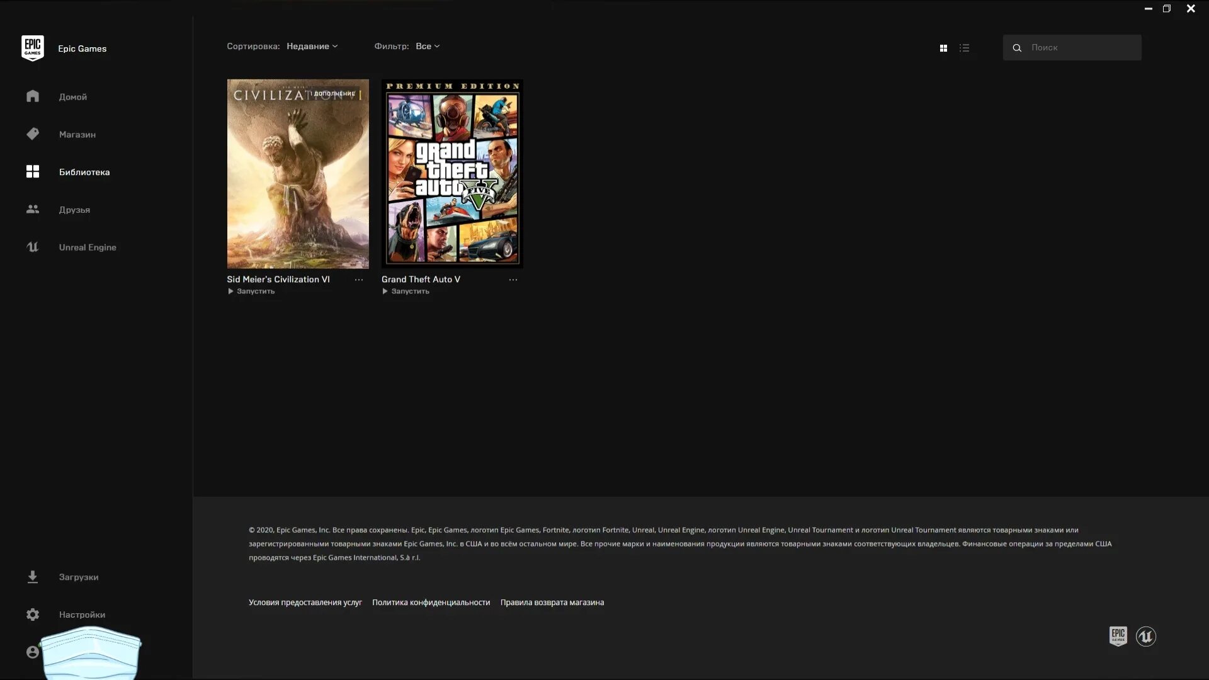Screen dimensions: 1209x680
Task: Expand the Фильтр Все dropdown
Action: [x=428, y=46]
